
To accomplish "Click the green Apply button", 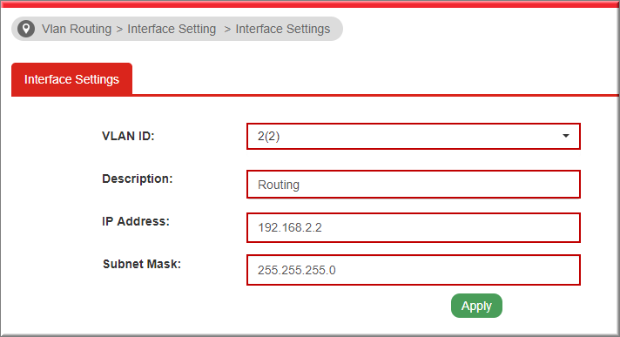I will (476, 306).
